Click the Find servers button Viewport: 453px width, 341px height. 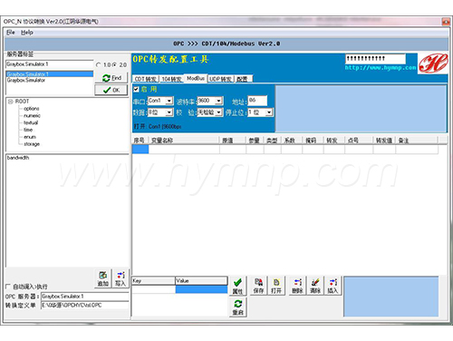point(111,78)
